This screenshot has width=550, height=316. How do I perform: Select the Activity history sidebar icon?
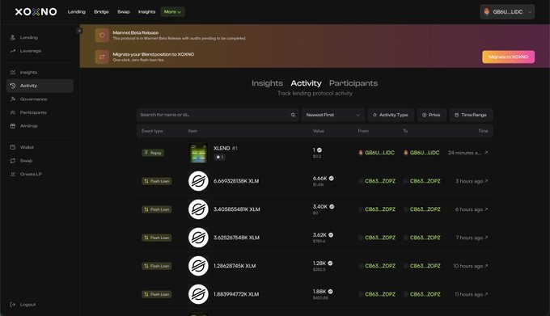click(13, 86)
